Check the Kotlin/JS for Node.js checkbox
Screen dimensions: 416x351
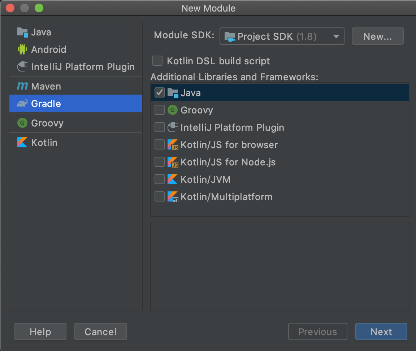point(160,162)
